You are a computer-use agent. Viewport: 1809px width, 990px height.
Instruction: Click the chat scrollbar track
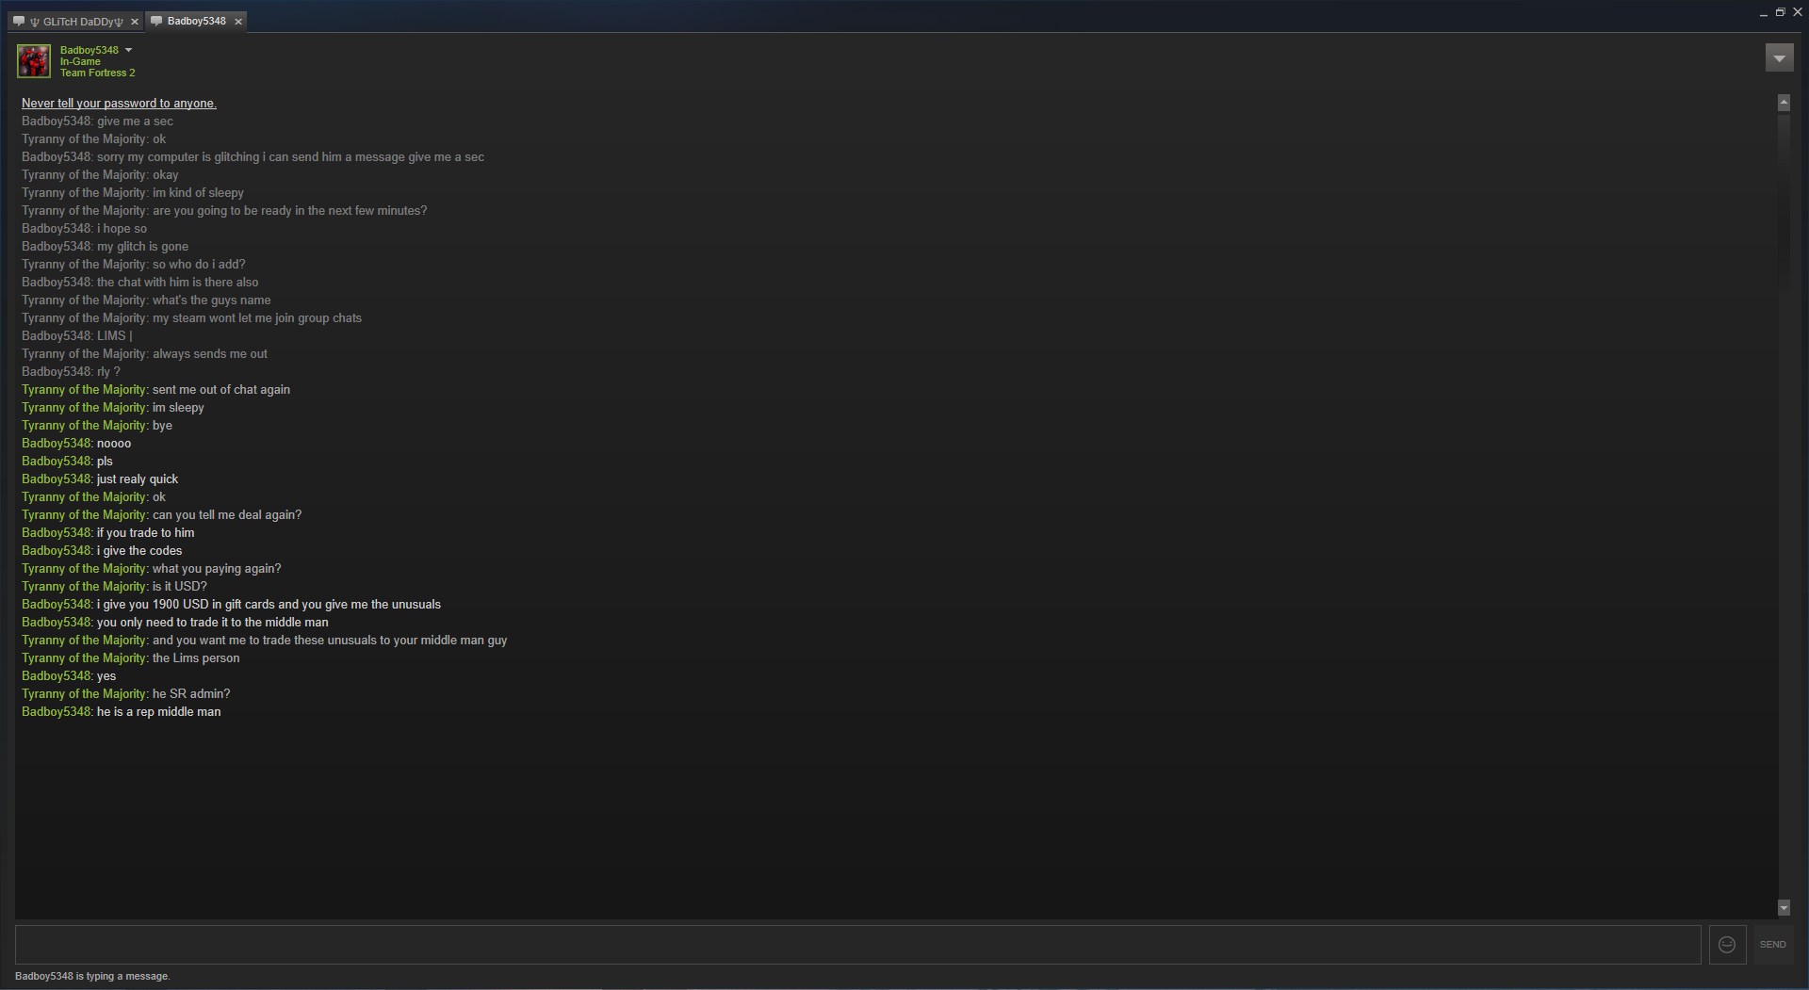[x=1784, y=505]
